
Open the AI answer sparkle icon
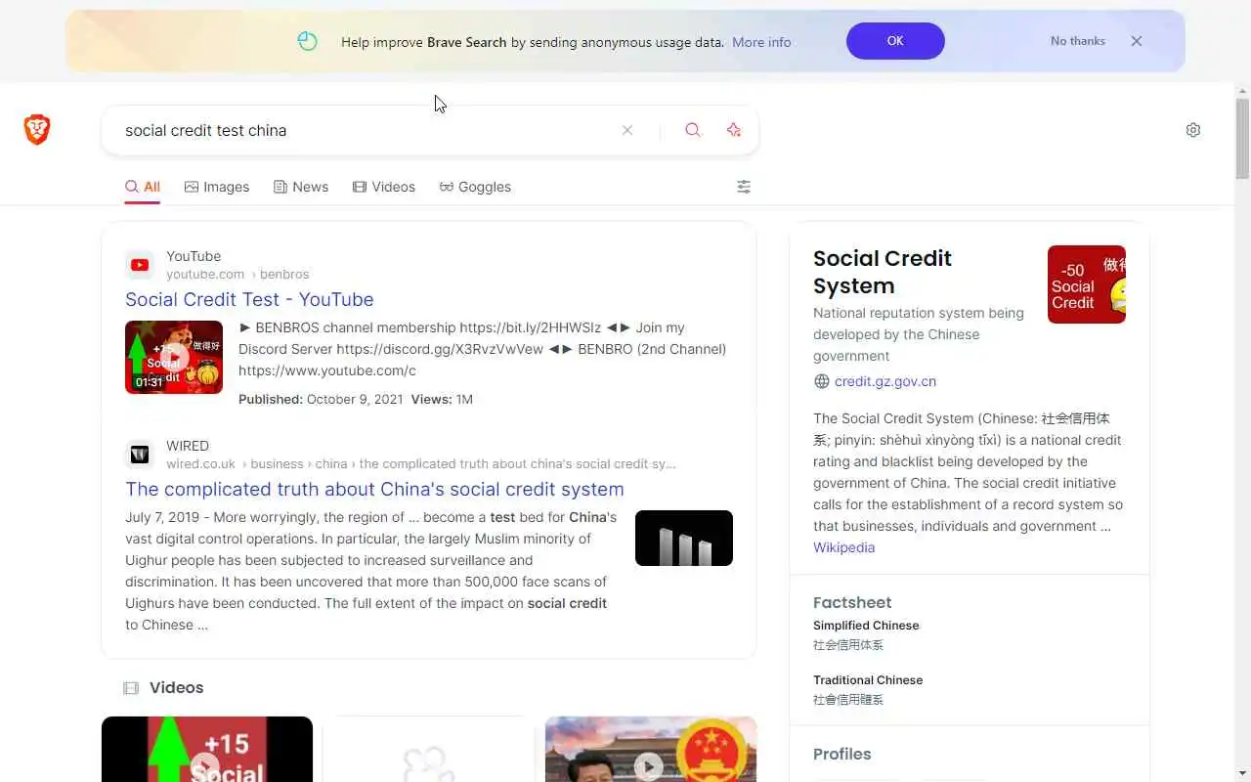click(734, 130)
